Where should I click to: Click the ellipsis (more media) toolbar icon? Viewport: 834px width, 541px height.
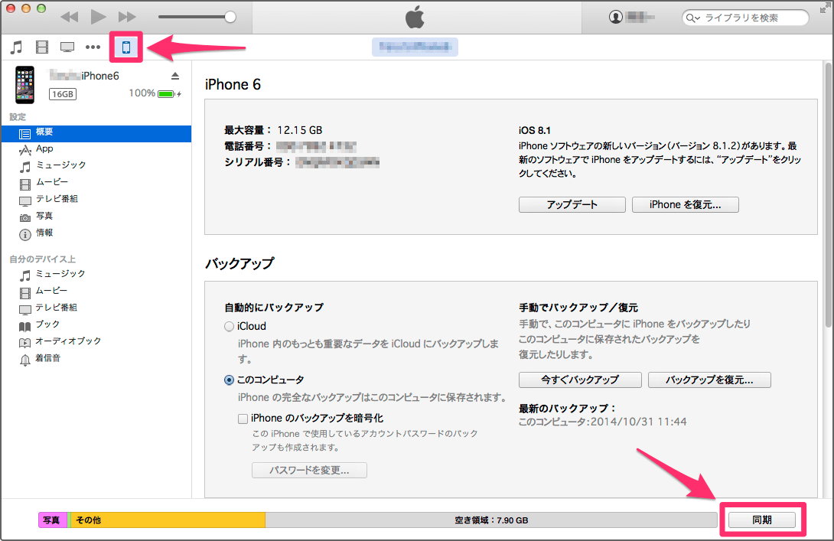93,47
